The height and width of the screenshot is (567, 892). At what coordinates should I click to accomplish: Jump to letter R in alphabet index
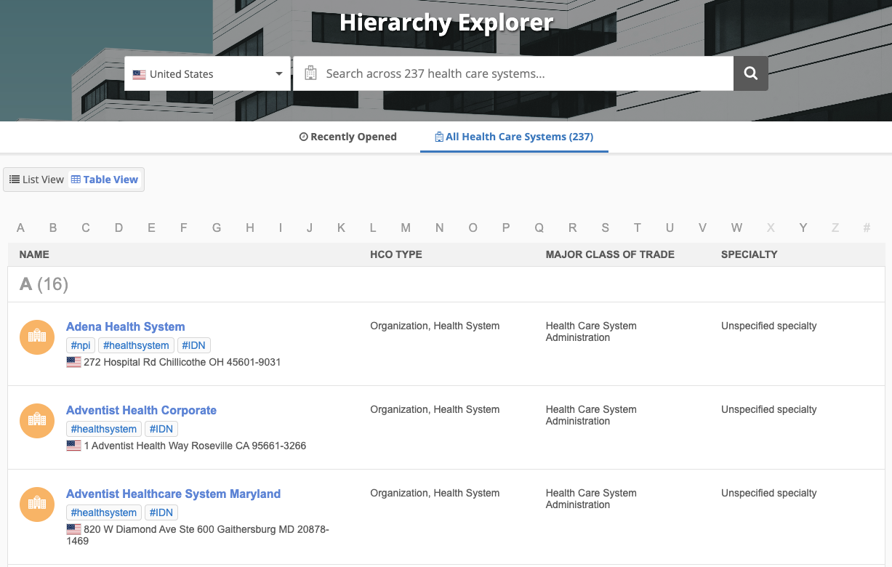tap(573, 228)
